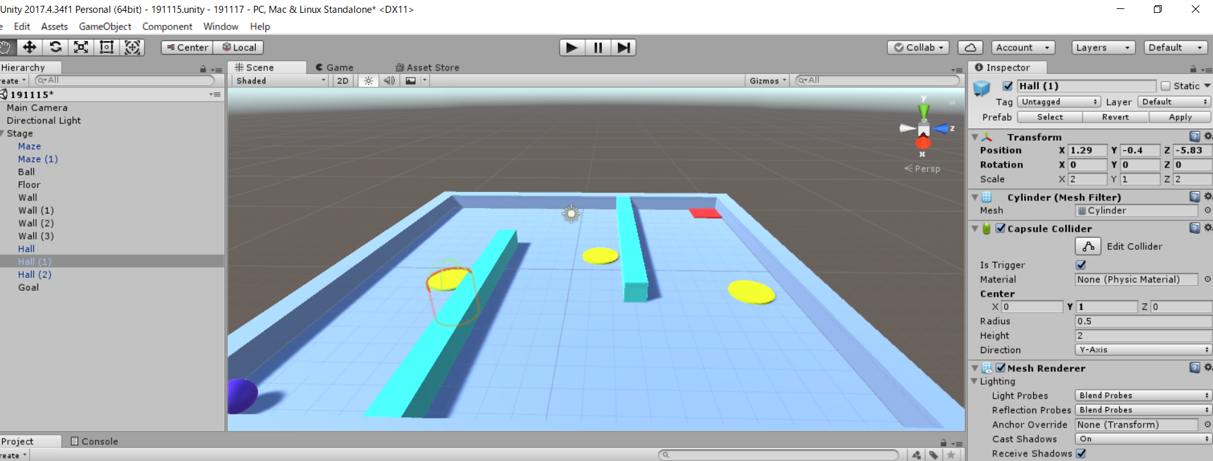Toggle scene lighting icon
The width and height of the screenshot is (1213, 461).
[368, 81]
